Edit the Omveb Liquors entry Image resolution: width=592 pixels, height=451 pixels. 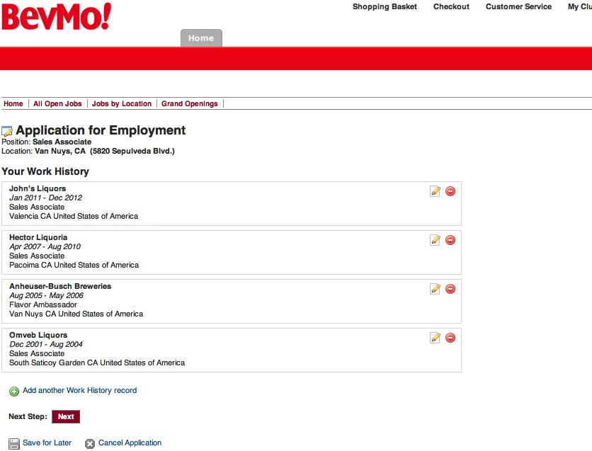coord(435,338)
